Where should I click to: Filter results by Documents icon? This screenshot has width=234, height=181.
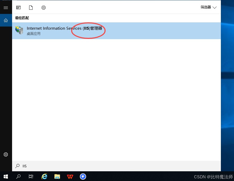pyautogui.click(x=31, y=8)
